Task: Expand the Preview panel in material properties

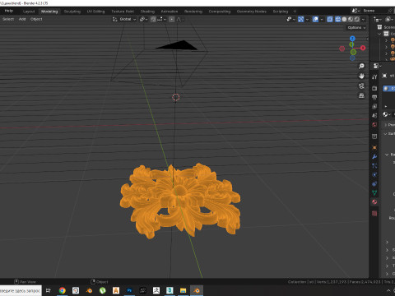Action: point(385,125)
